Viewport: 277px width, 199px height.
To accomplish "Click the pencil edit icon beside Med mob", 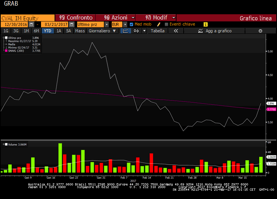I will 159,24.
